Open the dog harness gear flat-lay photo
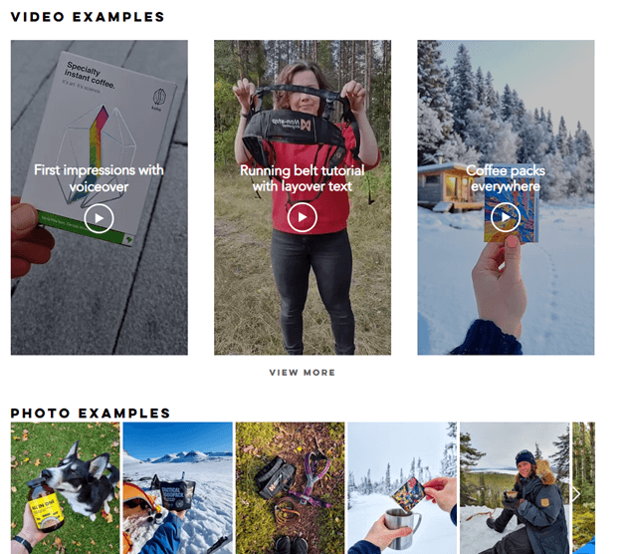Image resolution: width=625 pixels, height=554 pixels. 290,488
